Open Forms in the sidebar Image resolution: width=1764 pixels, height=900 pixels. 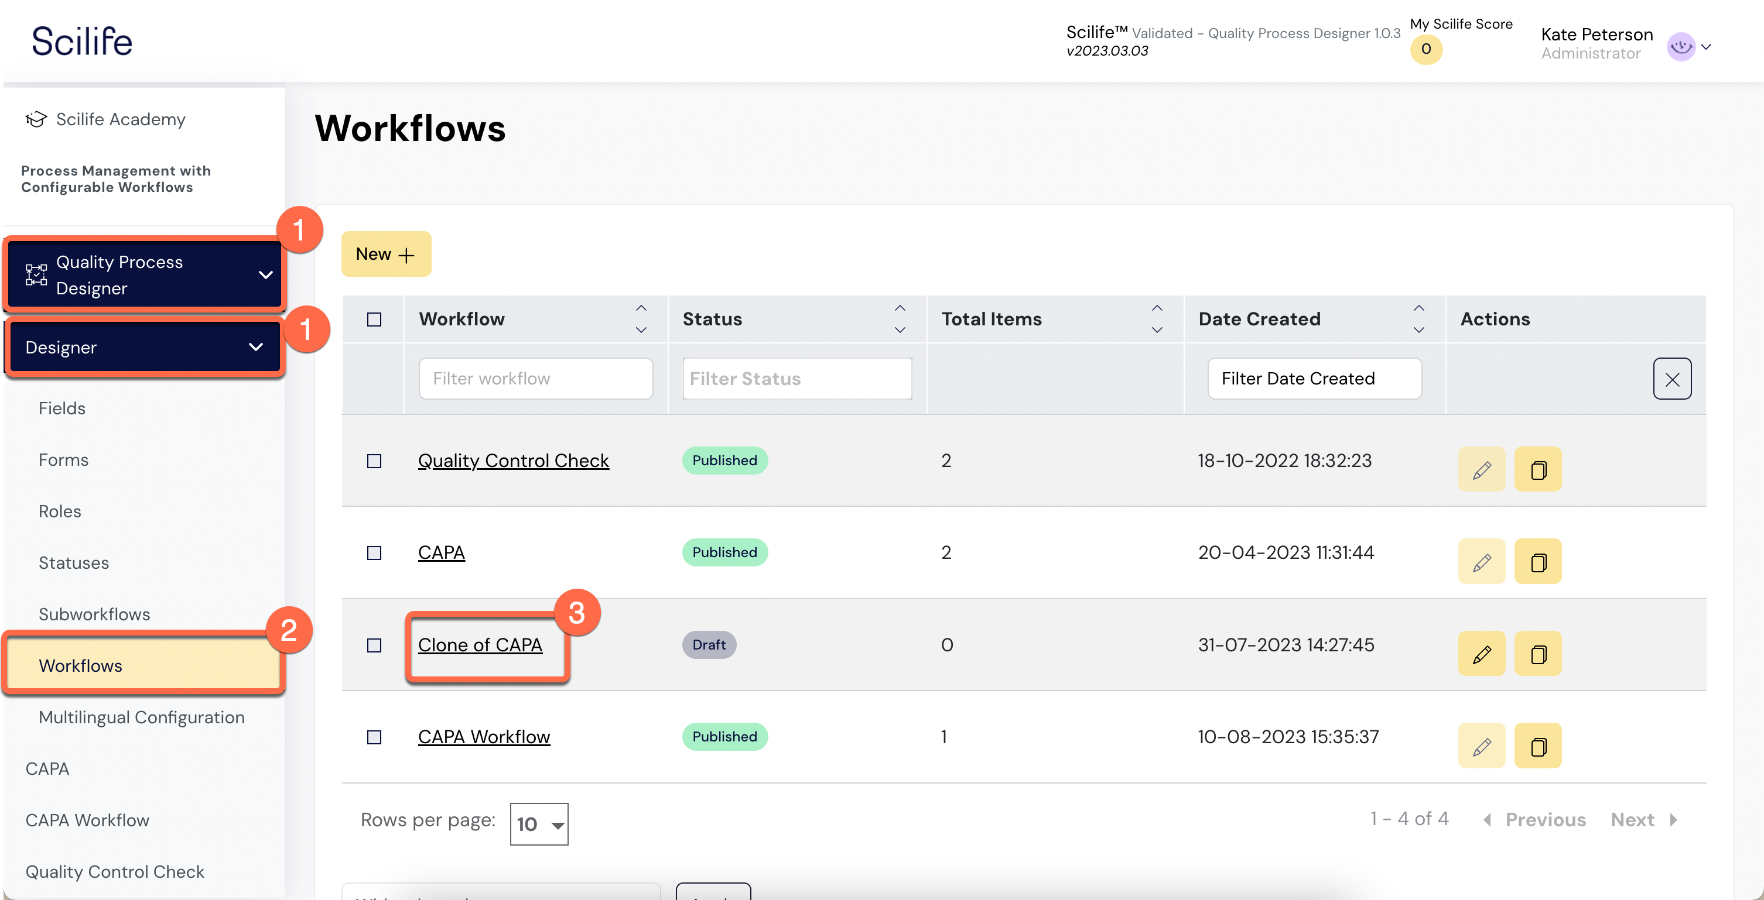pos(63,460)
